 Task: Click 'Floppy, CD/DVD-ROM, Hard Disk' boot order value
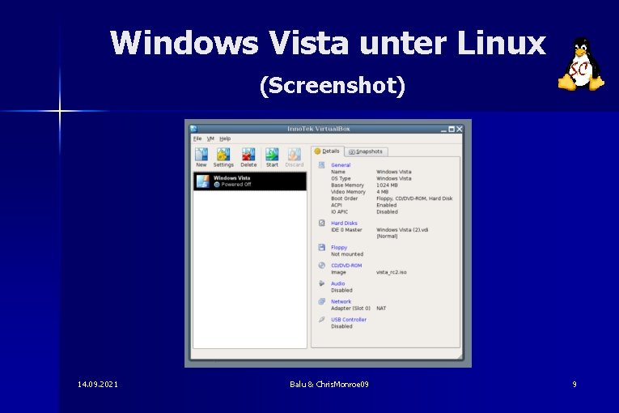point(414,198)
